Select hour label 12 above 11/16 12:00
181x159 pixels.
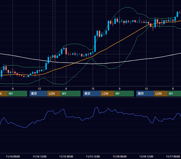click(x=146, y=89)
